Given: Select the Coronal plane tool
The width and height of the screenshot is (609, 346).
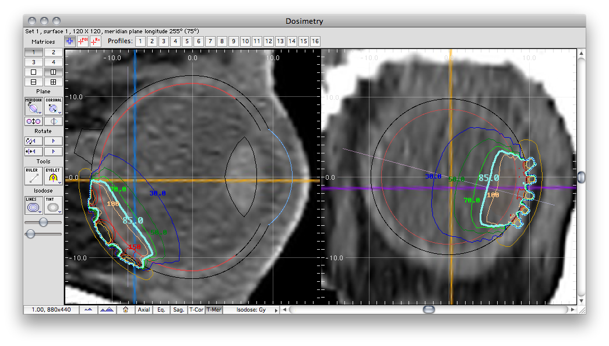Looking at the screenshot, I should click(x=54, y=106).
